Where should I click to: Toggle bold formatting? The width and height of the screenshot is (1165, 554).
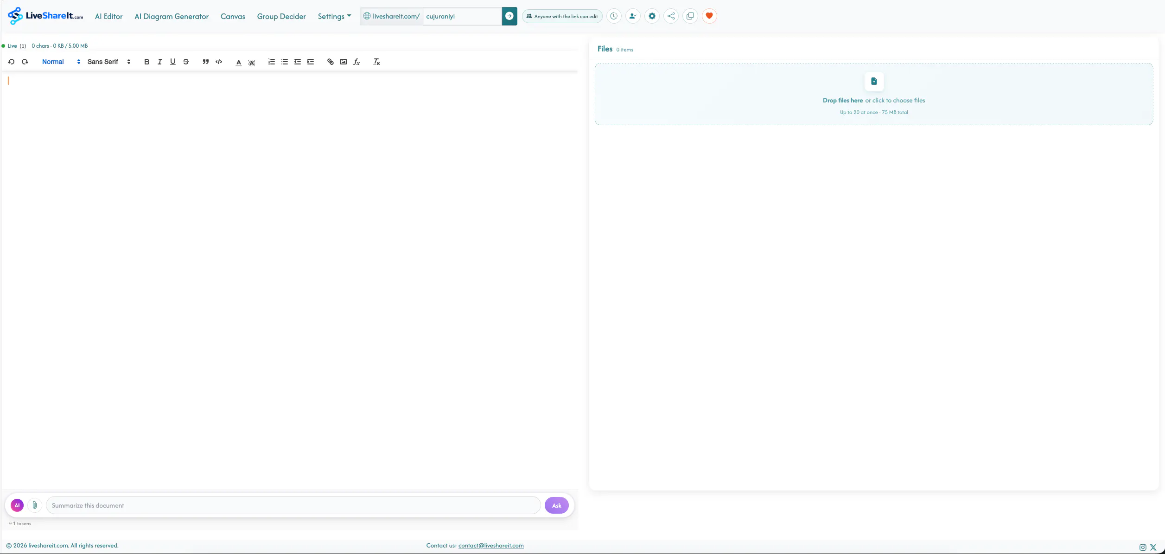(x=146, y=62)
